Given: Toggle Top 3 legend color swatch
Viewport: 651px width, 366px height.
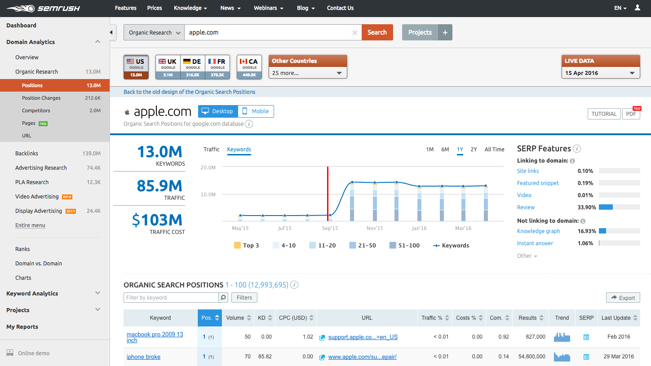Looking at the screenshot, I should coord(237,246).
